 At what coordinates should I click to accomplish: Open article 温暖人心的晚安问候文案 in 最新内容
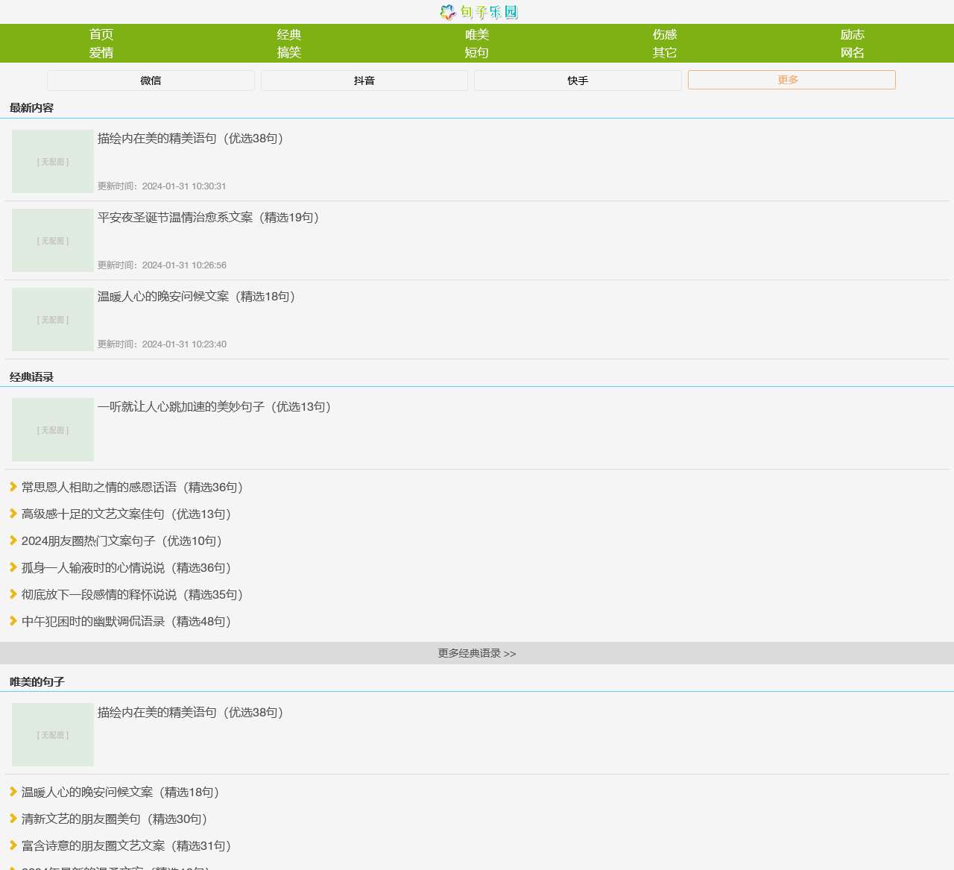(x=197, y=297)
